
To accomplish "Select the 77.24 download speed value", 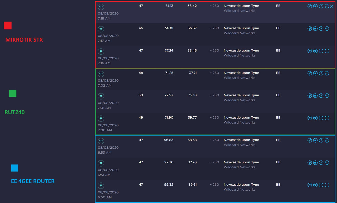I will 169,50.
